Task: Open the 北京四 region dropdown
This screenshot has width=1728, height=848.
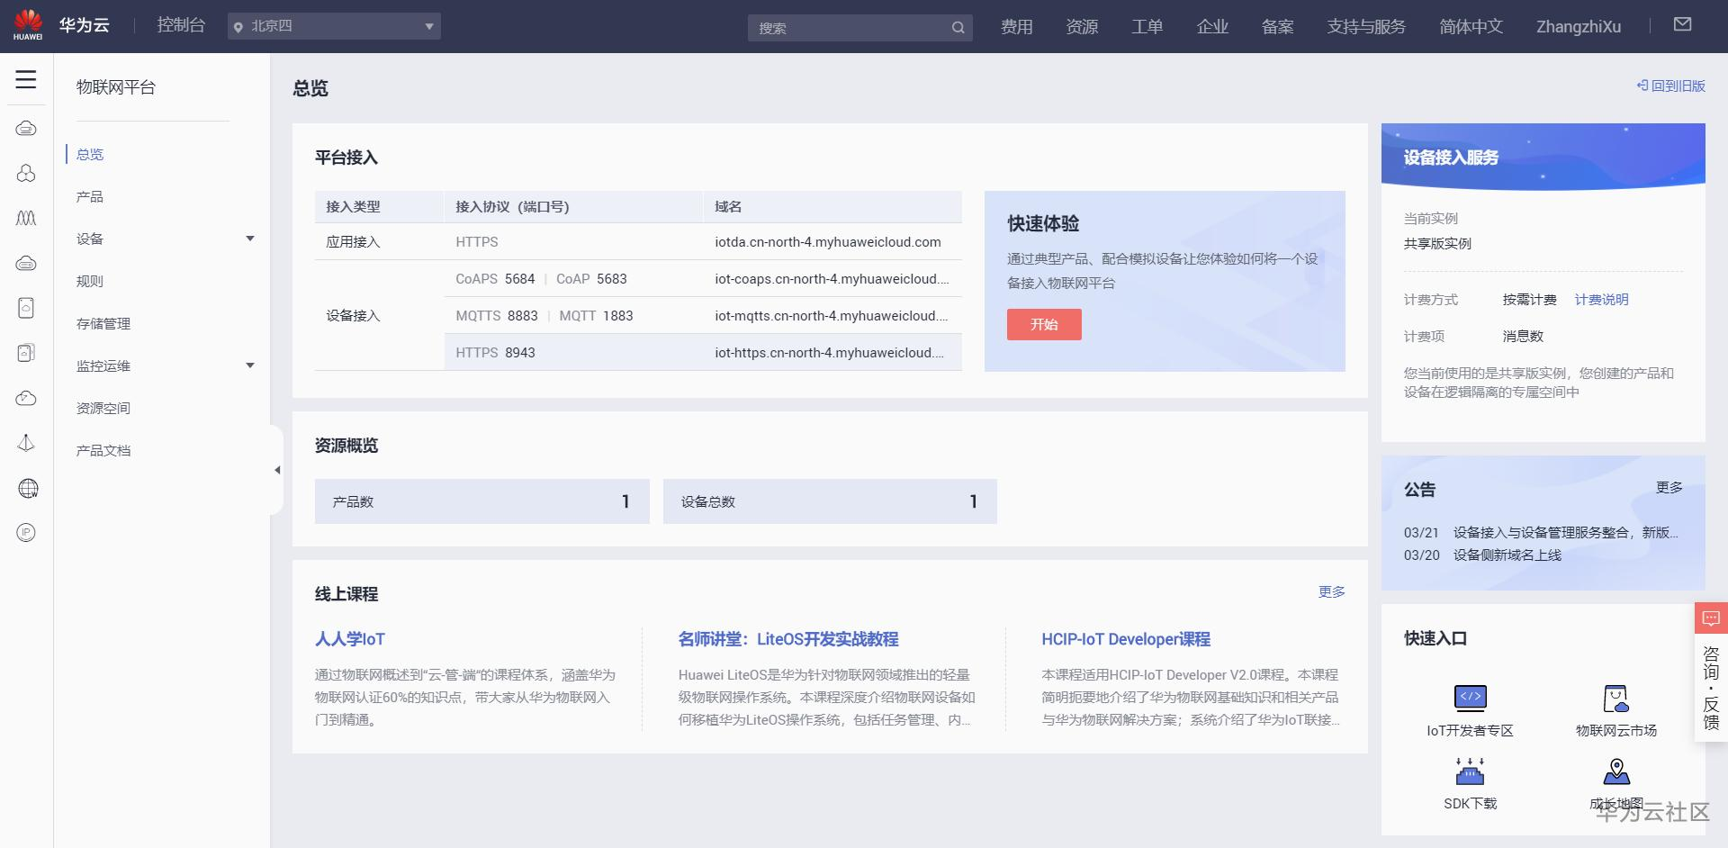Action: [x=334, y=26]
